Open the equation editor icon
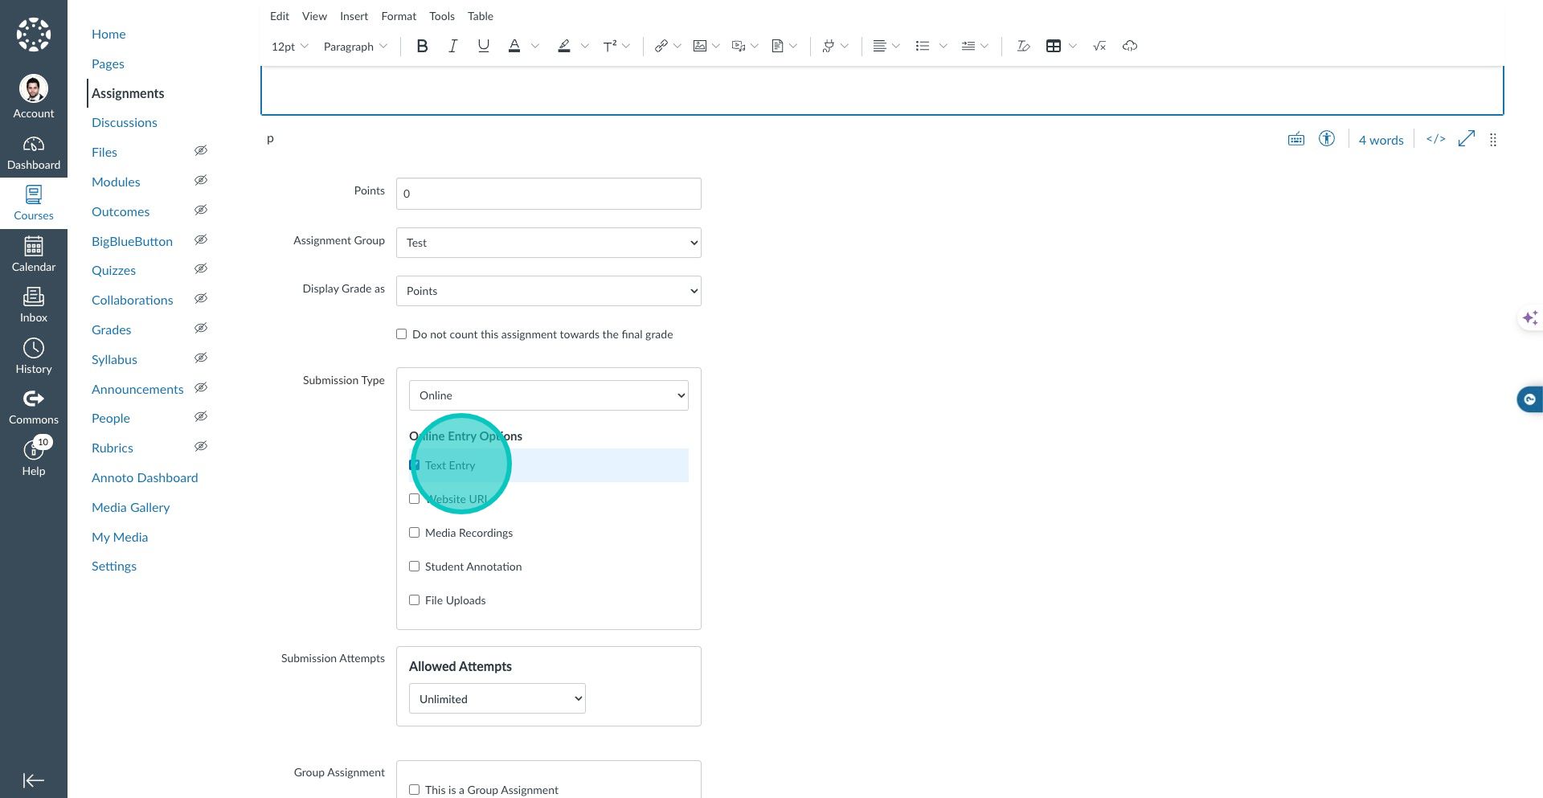Screen dimensions: 1543x798 click(1099, 47)
